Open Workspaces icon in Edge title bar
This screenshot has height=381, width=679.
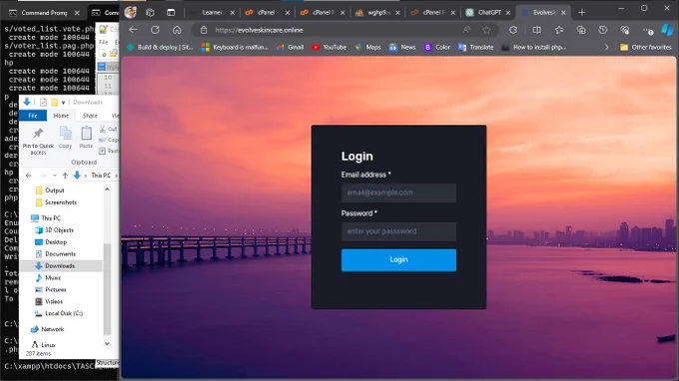(x=150, y=13)
